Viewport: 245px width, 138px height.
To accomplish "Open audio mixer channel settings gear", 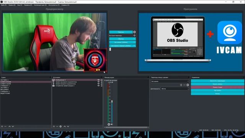I will click(x=109, y=124).
